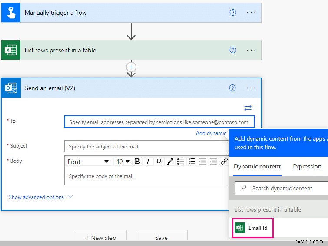Insert a bulleted list in body

(181, 162)
